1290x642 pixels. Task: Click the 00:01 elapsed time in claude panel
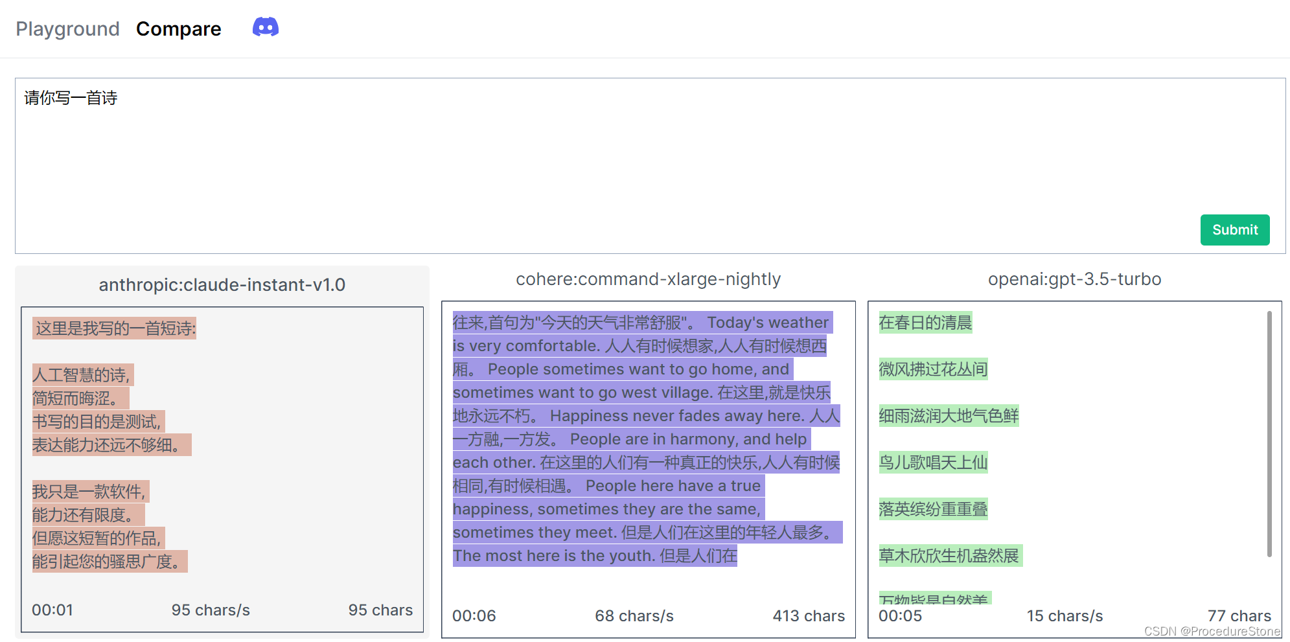[52, 610]
